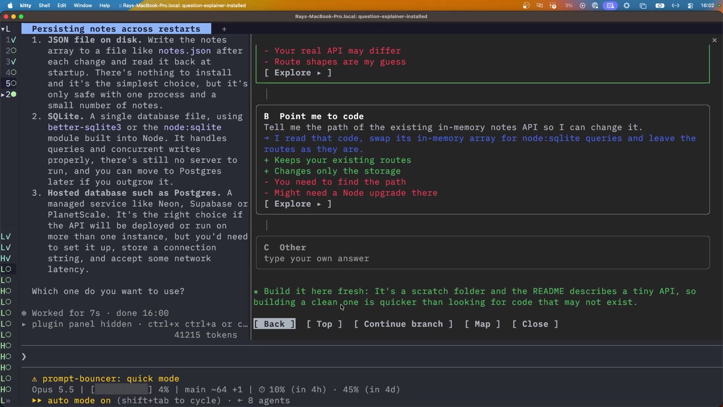Expand "Explore" in option B Point me to code
723x407 pixels.
click(x=298, y=204)
